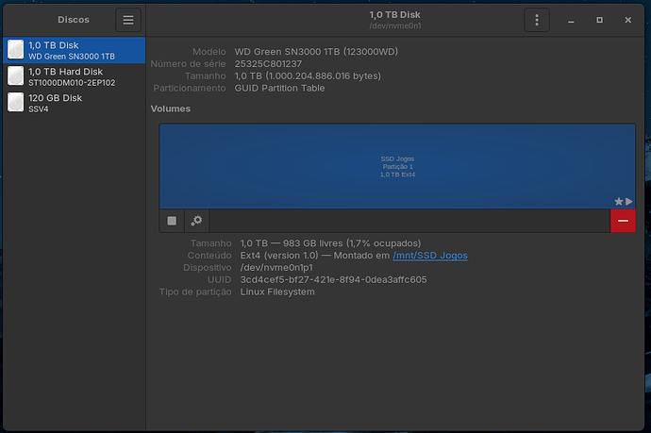
Task: Unmount the selected partition with stop button
Action: click(172, 221)
